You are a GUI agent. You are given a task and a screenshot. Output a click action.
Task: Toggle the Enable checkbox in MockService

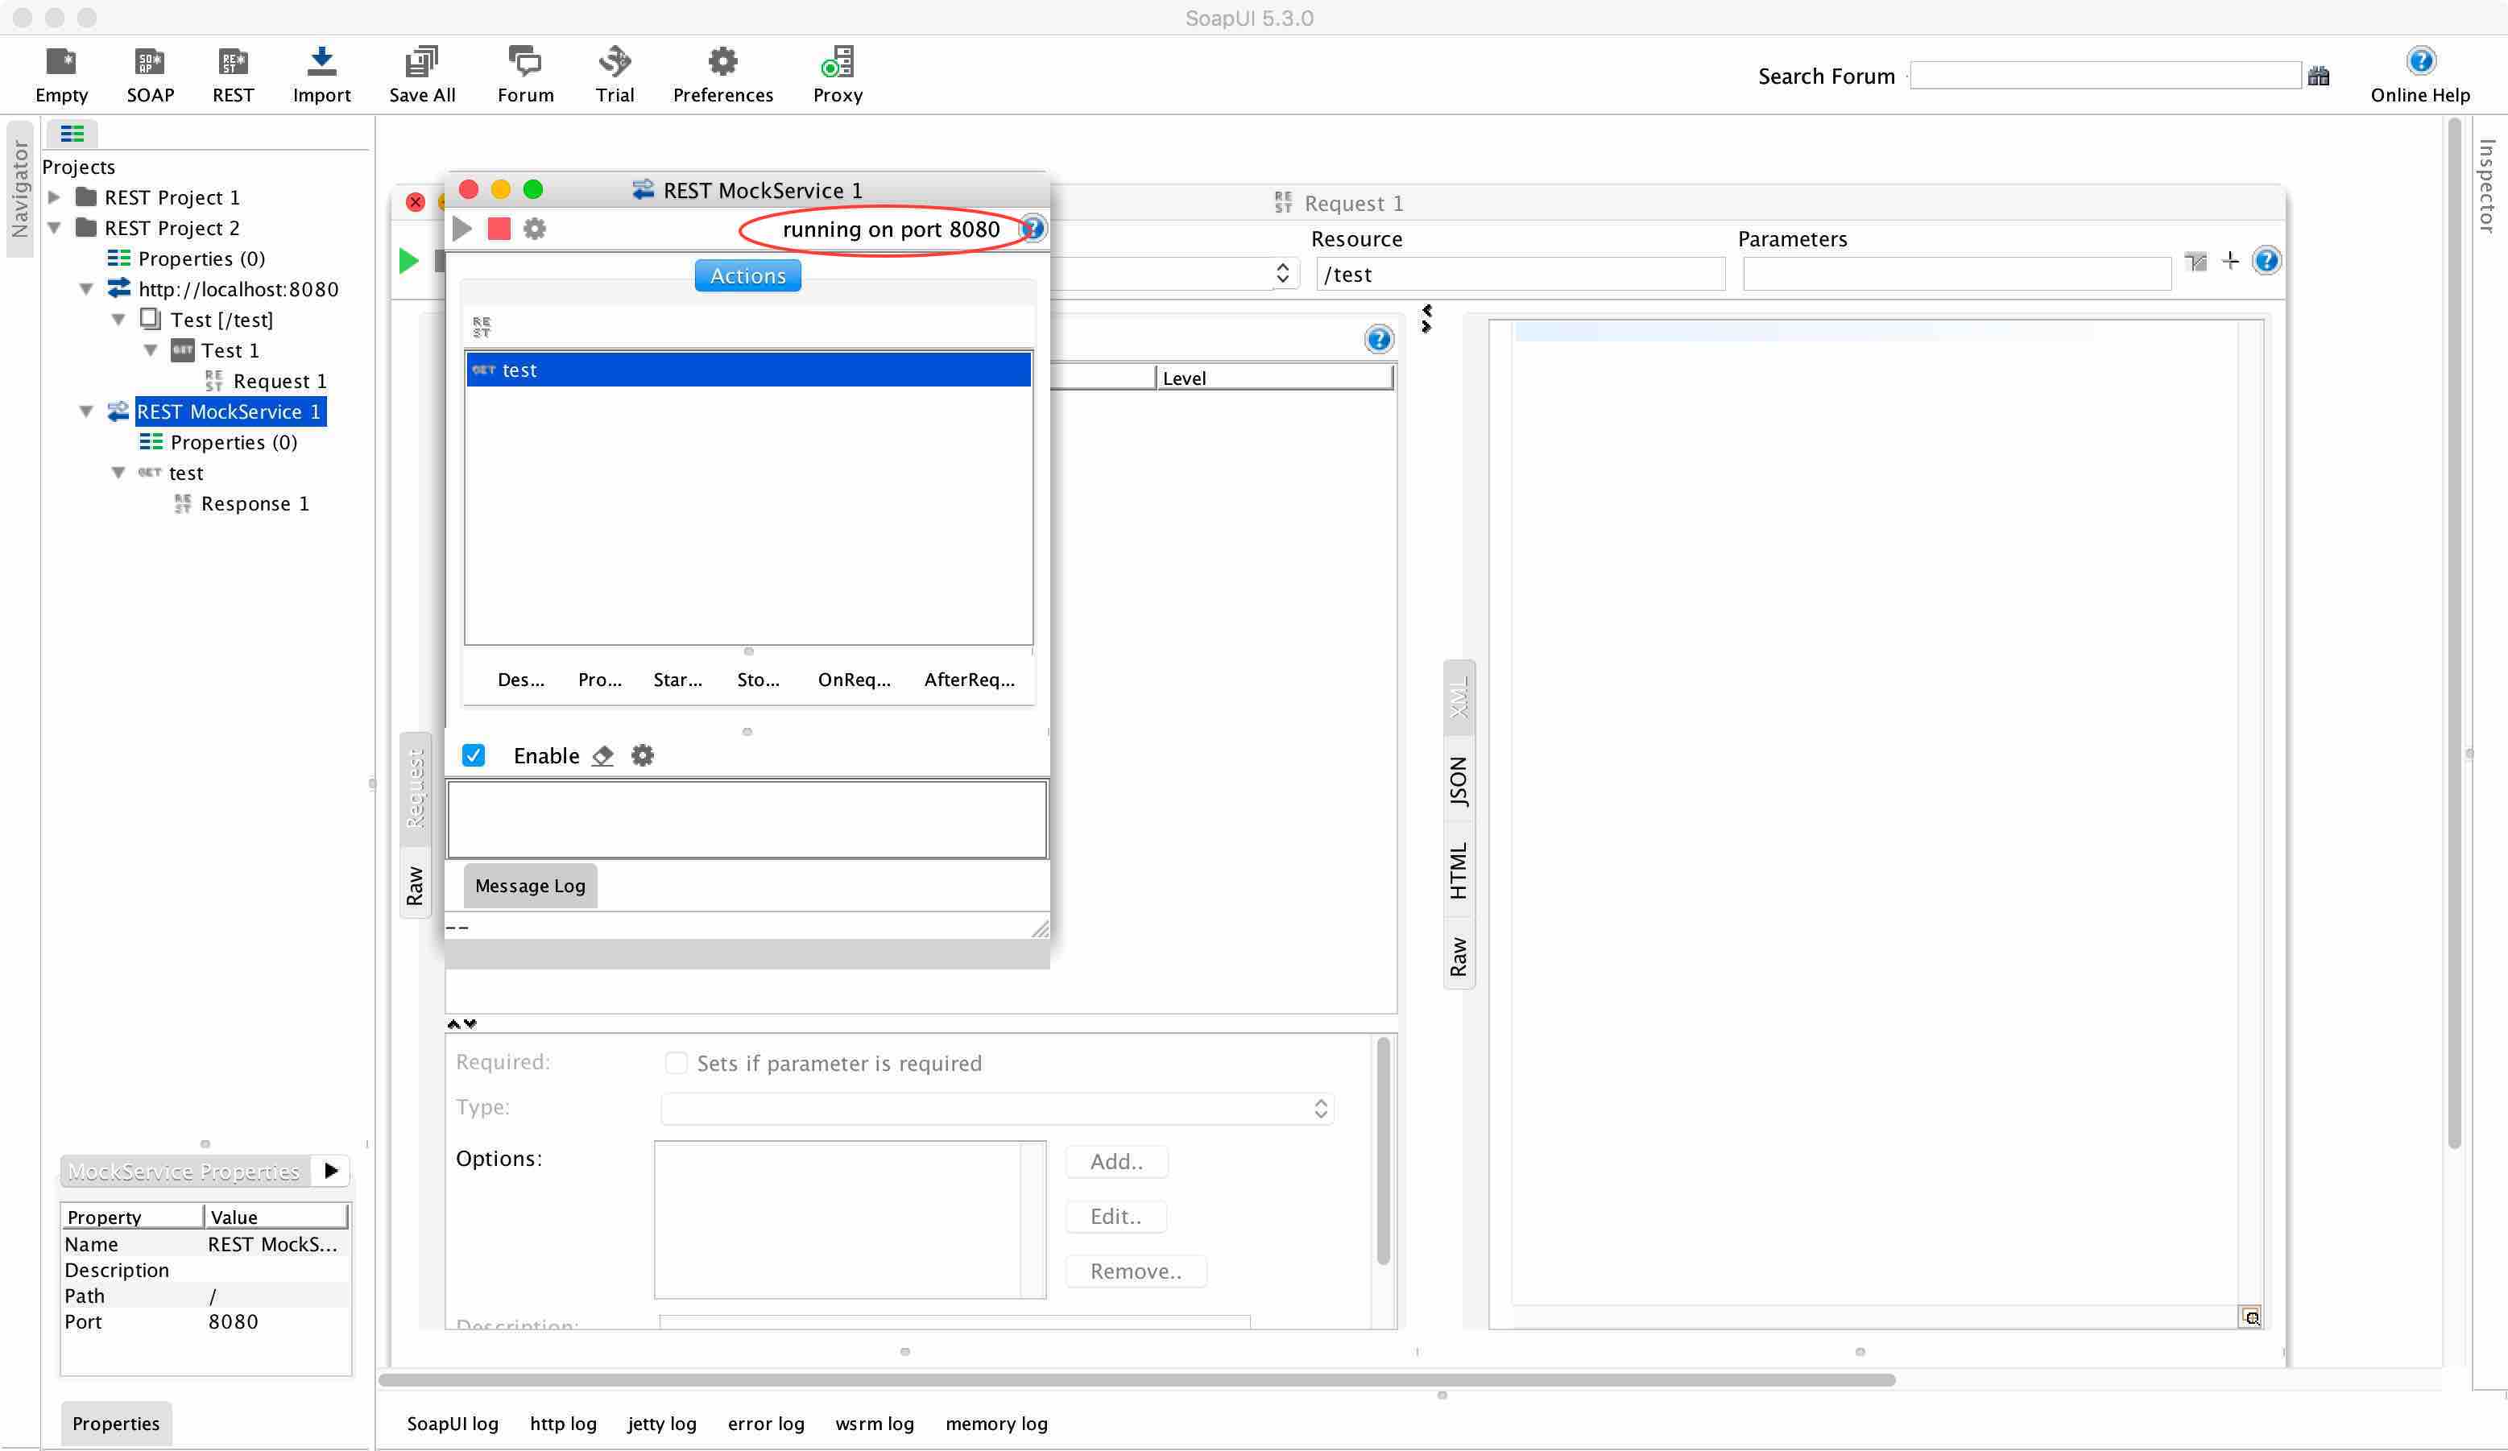click(475, 754)
